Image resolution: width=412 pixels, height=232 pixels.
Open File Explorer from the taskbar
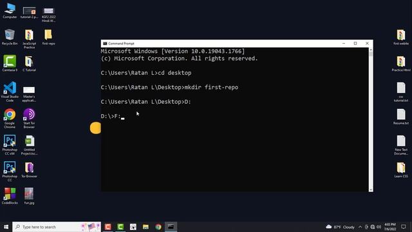coord(145,227)
